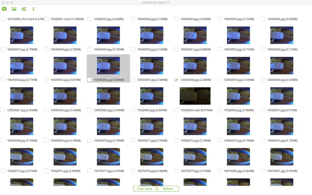
Task: Click the highlighted Y0040056.jpg thumbnail
Action: click(x=108, y=66)
